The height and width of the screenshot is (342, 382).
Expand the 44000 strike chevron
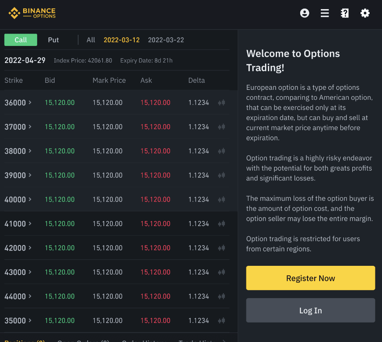click(x=30, y=296)
